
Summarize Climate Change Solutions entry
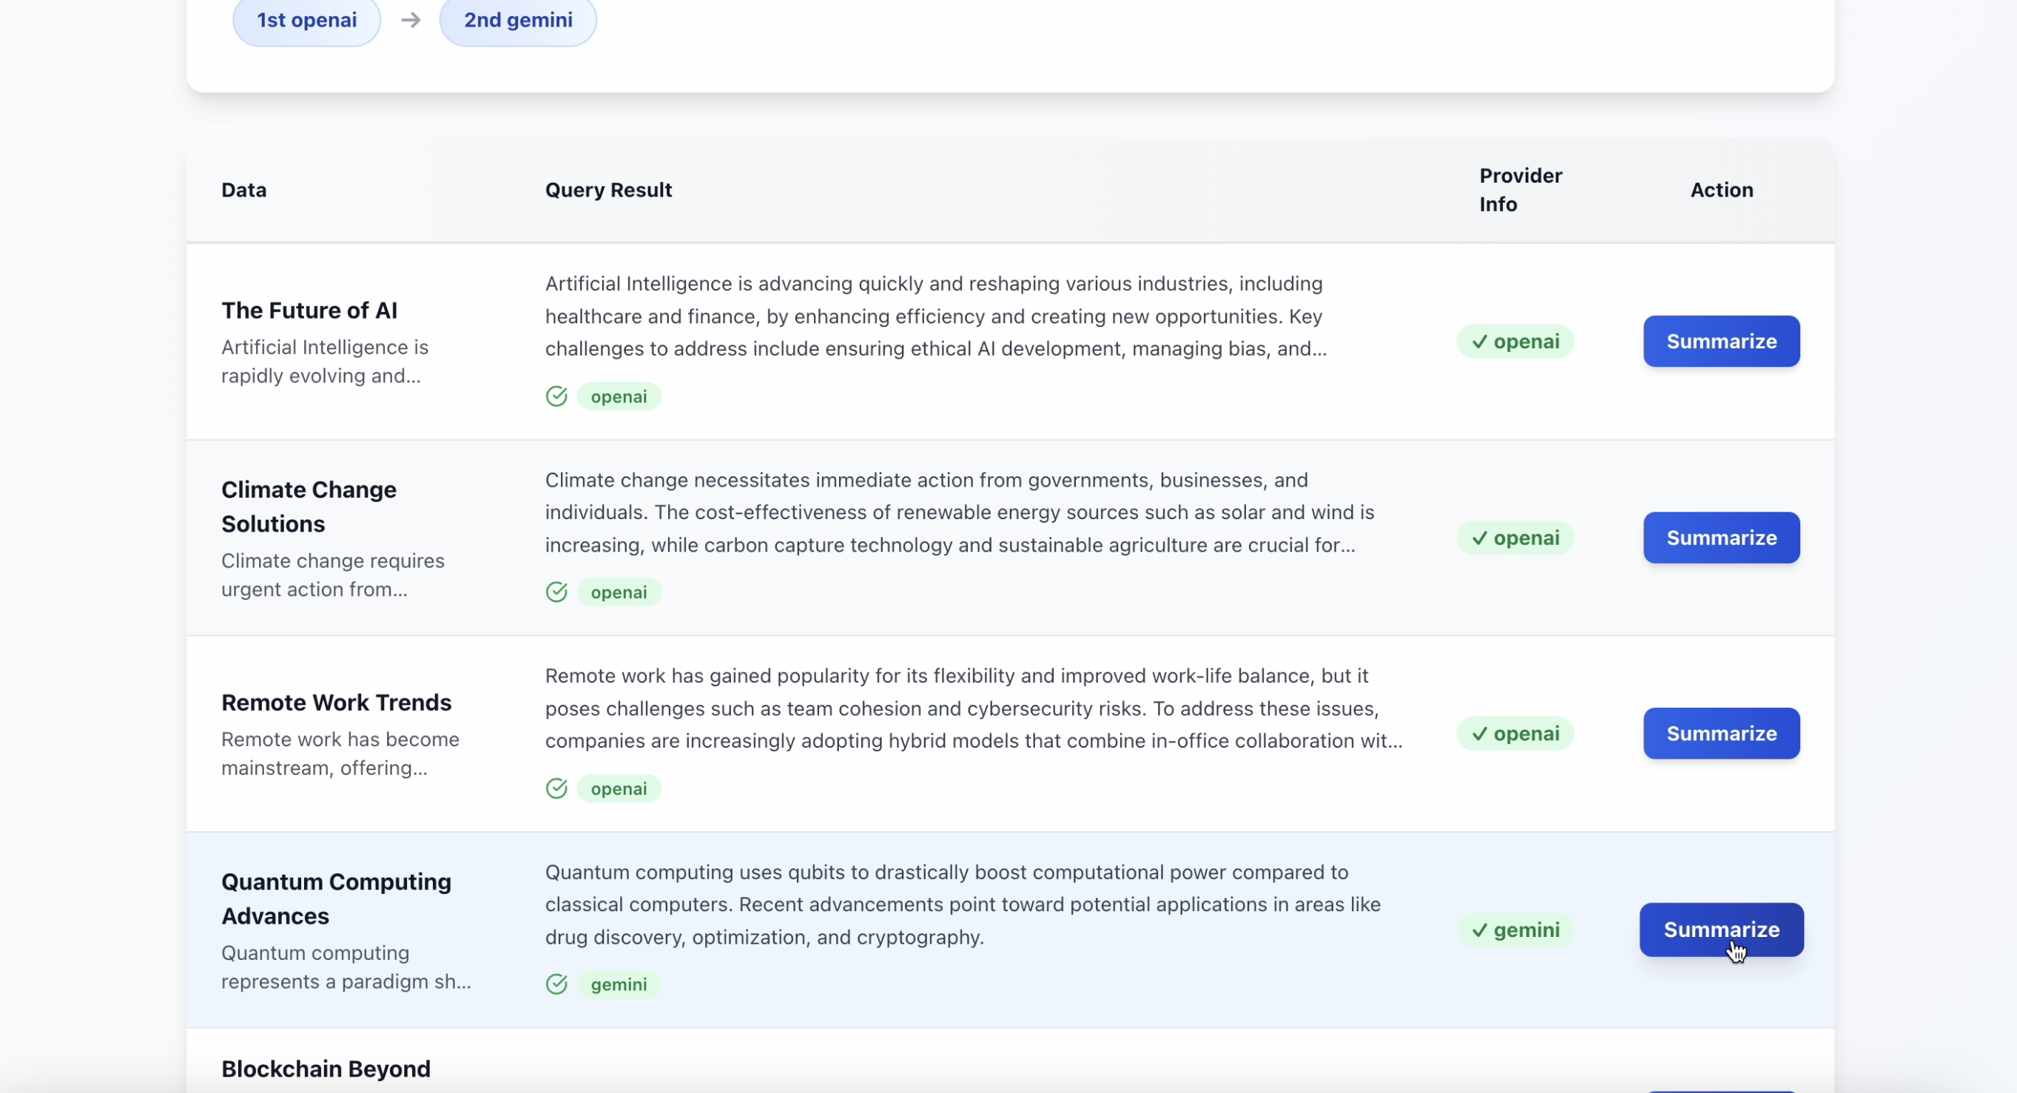point(1720,538)
